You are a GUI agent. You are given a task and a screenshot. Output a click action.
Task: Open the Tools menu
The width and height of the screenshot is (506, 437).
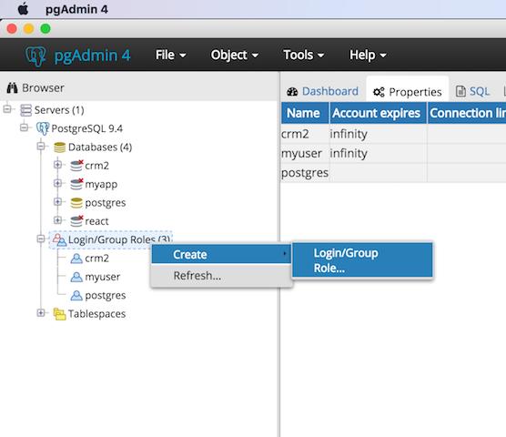tap(304, 55)
